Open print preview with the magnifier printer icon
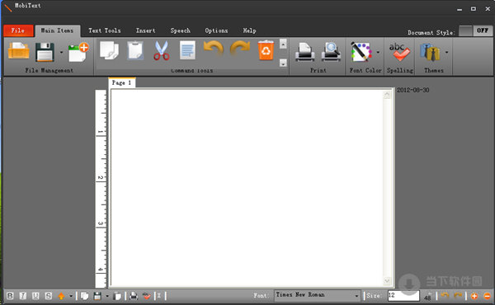Screen dimensions: 495x305 [331, 52]
